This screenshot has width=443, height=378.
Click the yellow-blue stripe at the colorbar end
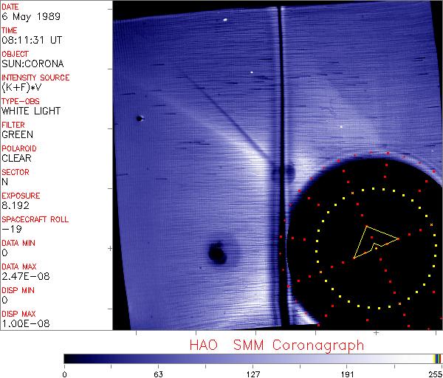[x=437, y=358]
